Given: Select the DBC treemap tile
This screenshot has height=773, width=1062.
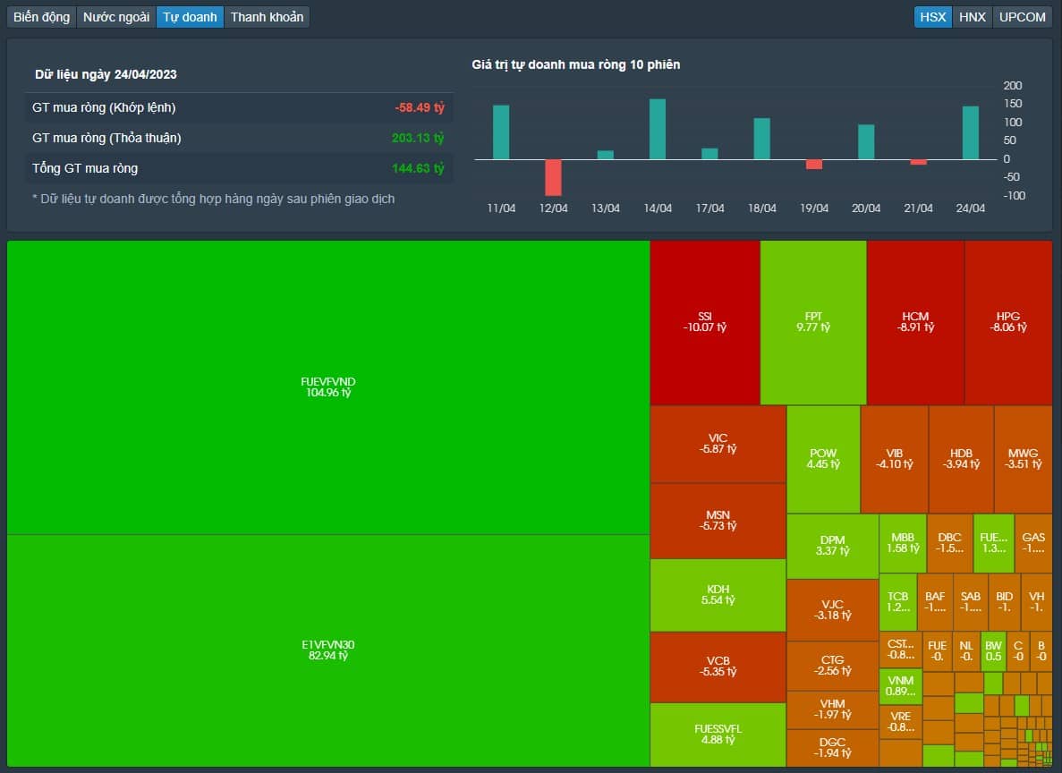Looking at the screenshot, I should [949, 543].
